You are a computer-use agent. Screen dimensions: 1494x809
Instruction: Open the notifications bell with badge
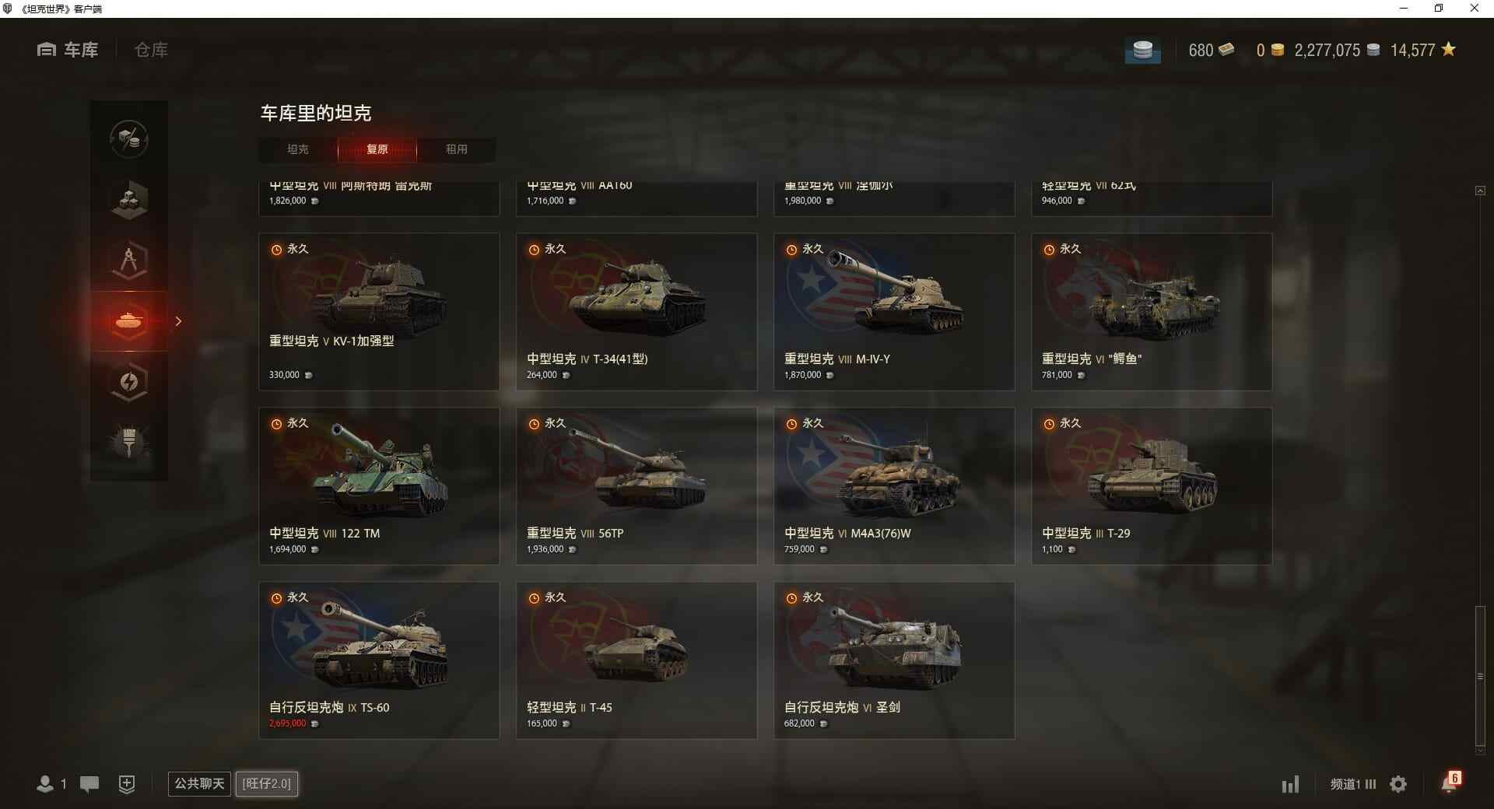point(1450,783)
